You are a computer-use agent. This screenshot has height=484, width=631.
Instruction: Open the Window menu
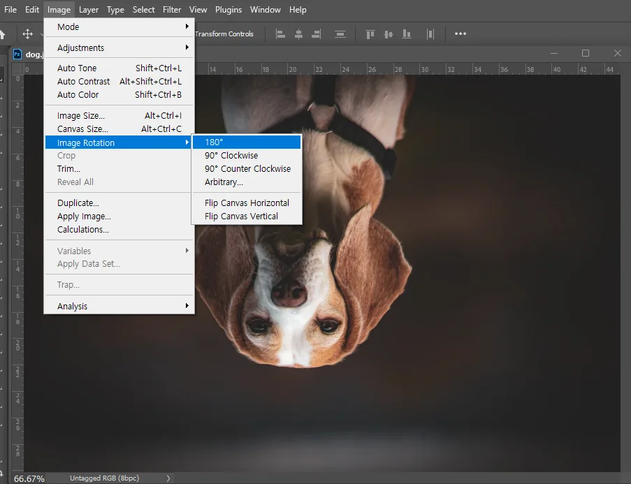[266, 10]
